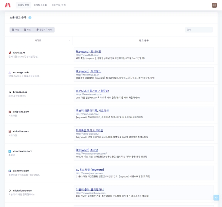Screen dimensions: 222x207
Task: Click the clicknfunny.com favicon
Action: click(x=10, y=191)
